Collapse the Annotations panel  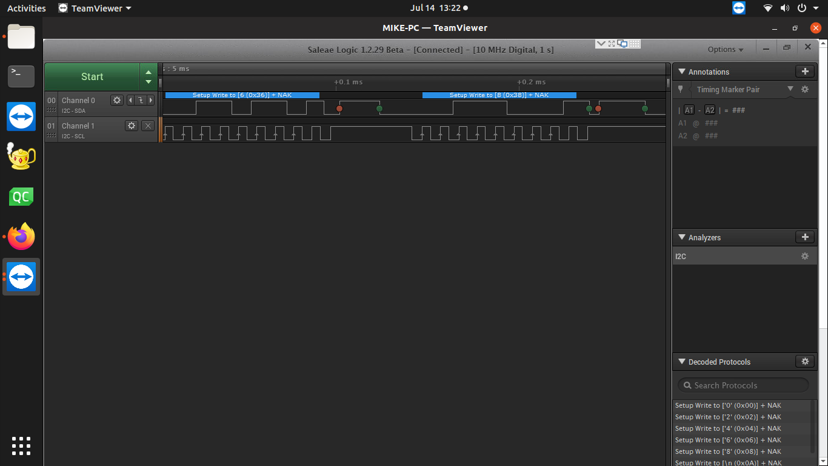[x=681, y=72]
